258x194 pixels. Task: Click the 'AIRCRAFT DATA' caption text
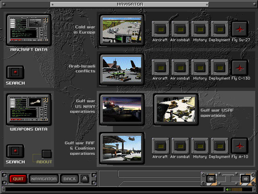[x=29, y=49]
